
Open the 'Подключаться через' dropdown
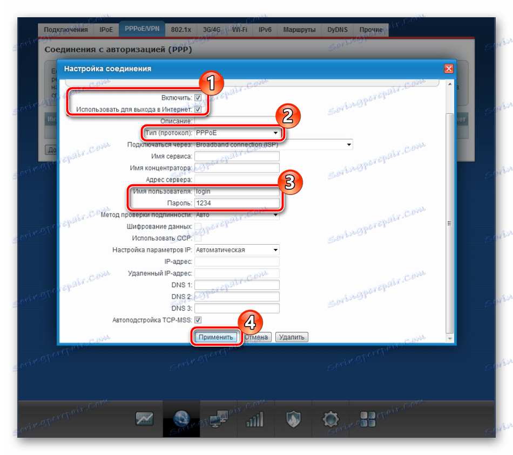pos(274,144)
